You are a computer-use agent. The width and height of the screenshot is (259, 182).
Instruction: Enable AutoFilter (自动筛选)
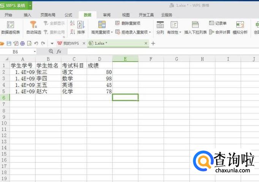34,28
